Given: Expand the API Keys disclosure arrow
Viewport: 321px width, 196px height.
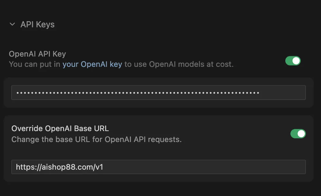Looking at the screenshot, I should pos(12,24).
